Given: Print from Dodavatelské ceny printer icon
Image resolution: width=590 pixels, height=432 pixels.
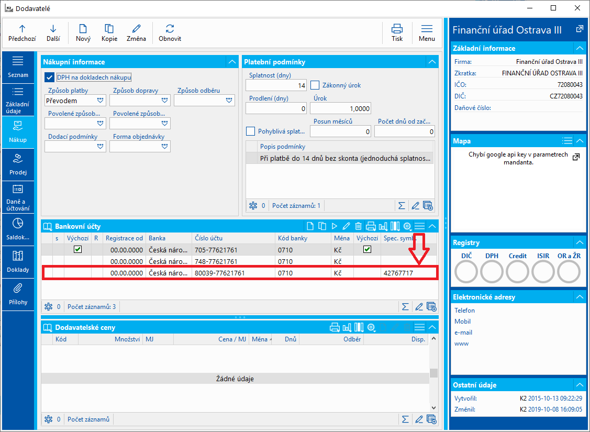Looking at the screenshot, I should 335,327.
